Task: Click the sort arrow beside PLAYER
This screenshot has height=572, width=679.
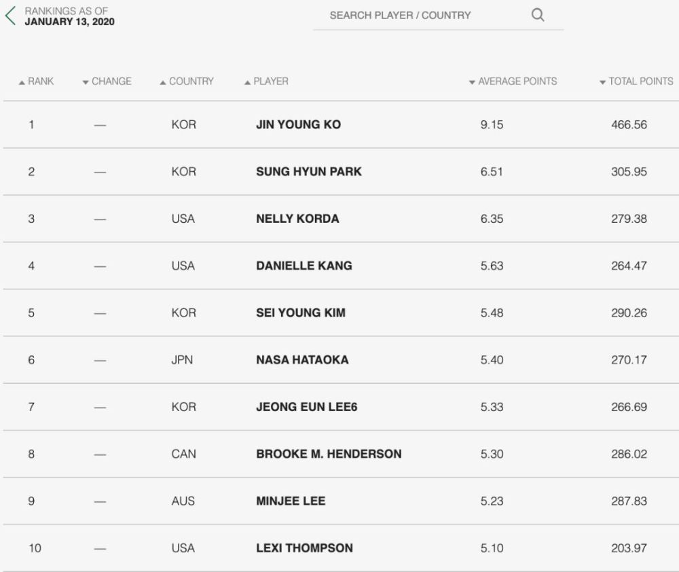Action: (x=247, y=82)
